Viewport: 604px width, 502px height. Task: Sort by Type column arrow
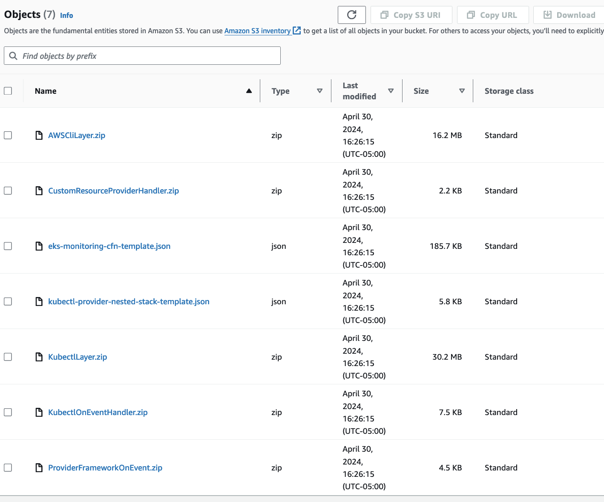(319, 91)
